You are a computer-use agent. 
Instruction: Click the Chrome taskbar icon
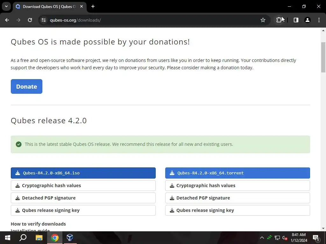pos(55,238)
